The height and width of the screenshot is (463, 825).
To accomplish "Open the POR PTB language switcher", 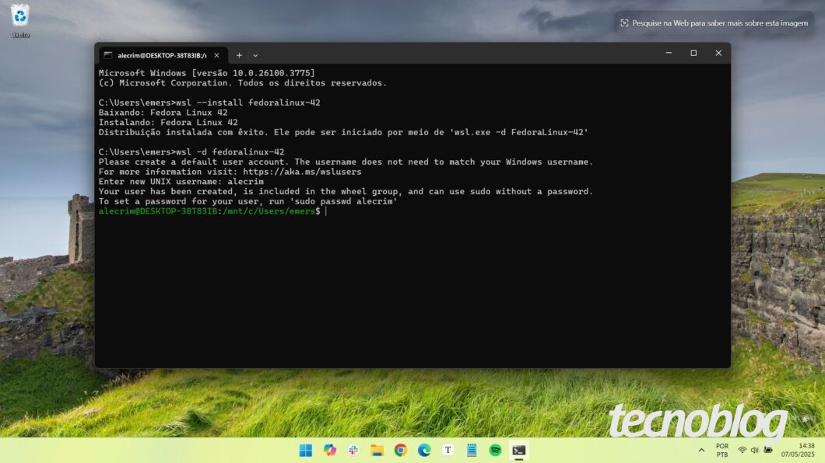I will click(722, 451).
